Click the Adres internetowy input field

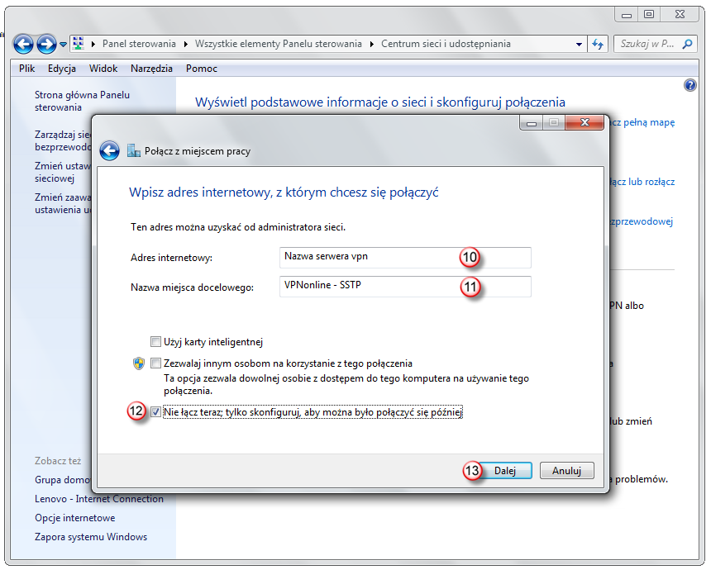click(405, 258)
